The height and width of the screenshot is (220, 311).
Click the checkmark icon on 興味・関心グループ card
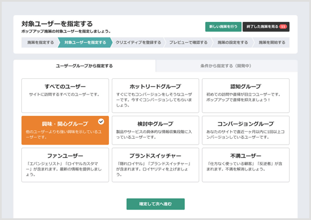pos(101,122)
